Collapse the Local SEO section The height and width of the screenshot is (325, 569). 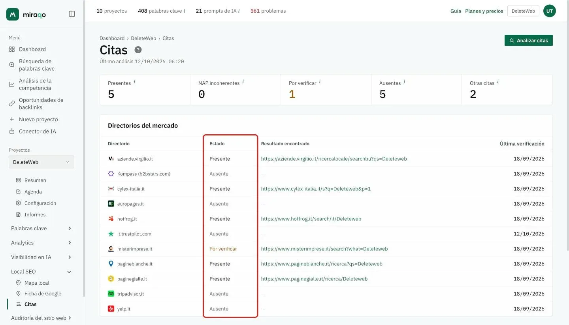(41, 272)
